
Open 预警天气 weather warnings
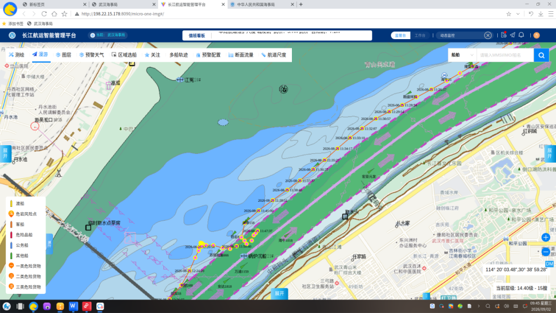(x=92, y=55)
